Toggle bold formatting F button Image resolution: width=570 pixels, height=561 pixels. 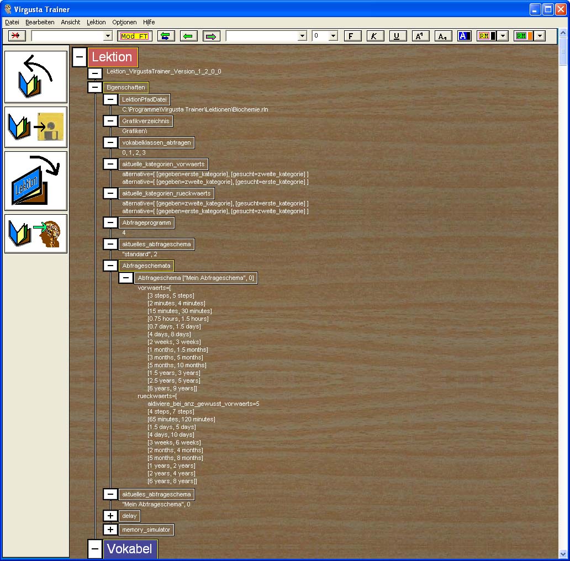click(x=352, y=36)
